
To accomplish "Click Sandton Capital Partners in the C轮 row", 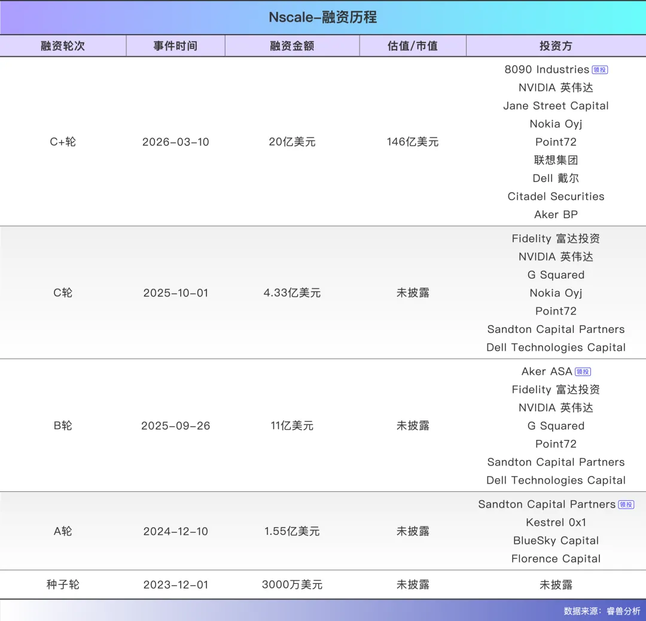I will tap(556, 329).
